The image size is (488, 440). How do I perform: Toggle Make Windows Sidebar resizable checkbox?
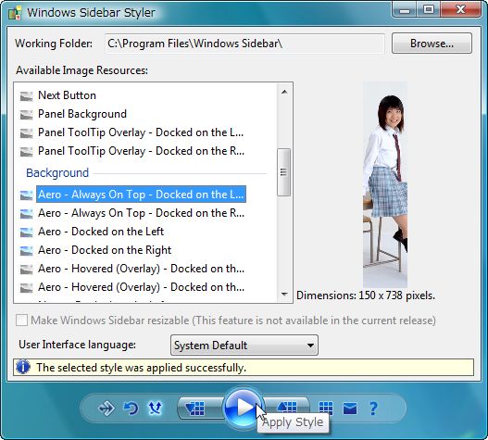(21, 321)
